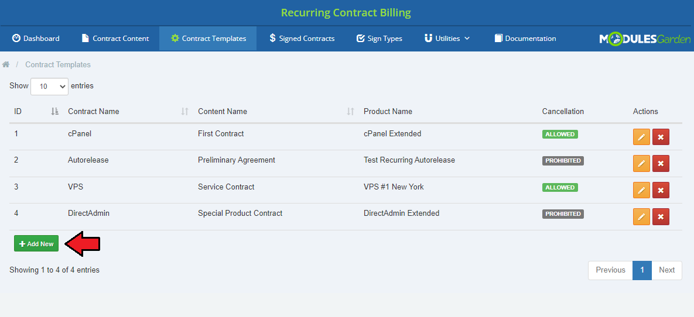Click the First Contract content cell
694x317 pixels.
pos(221,133)
